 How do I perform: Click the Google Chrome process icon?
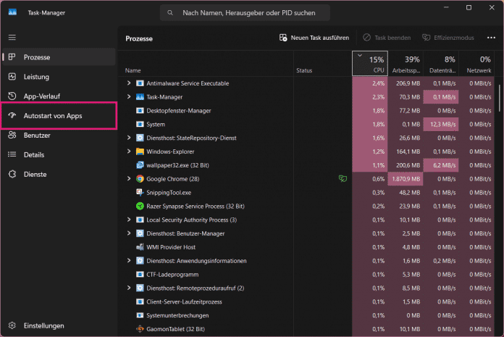[140, 179]
